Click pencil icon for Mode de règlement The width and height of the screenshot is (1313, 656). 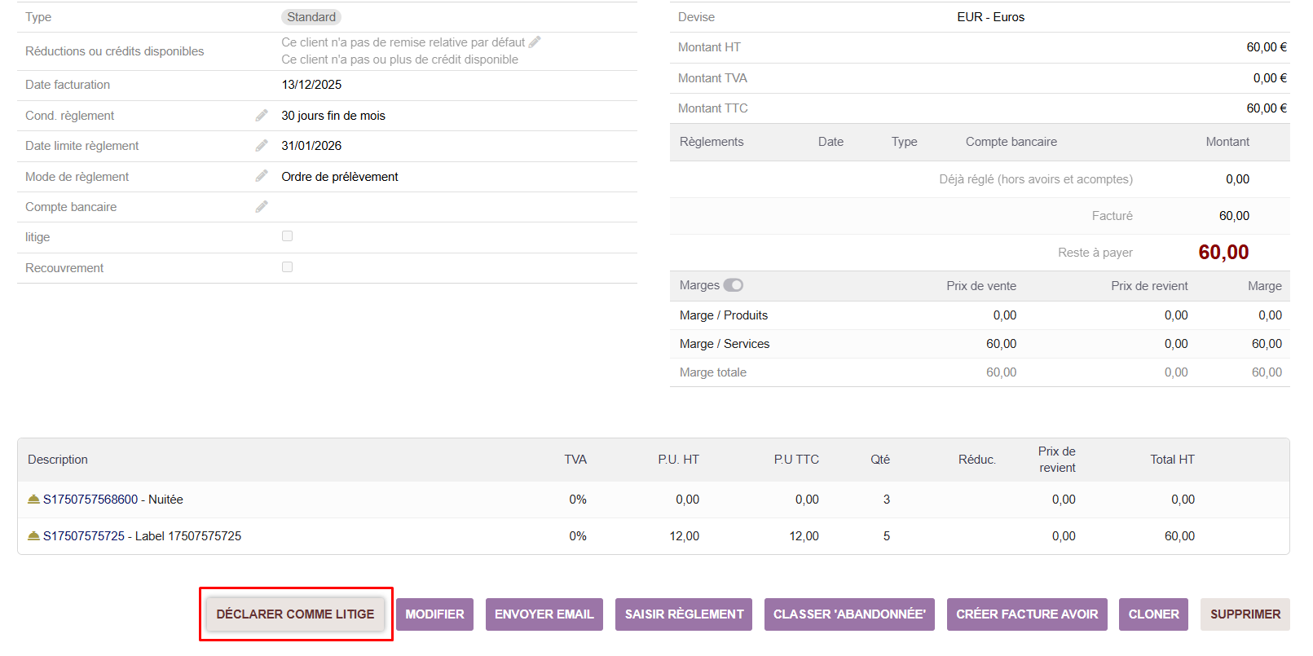coord(262,176)
